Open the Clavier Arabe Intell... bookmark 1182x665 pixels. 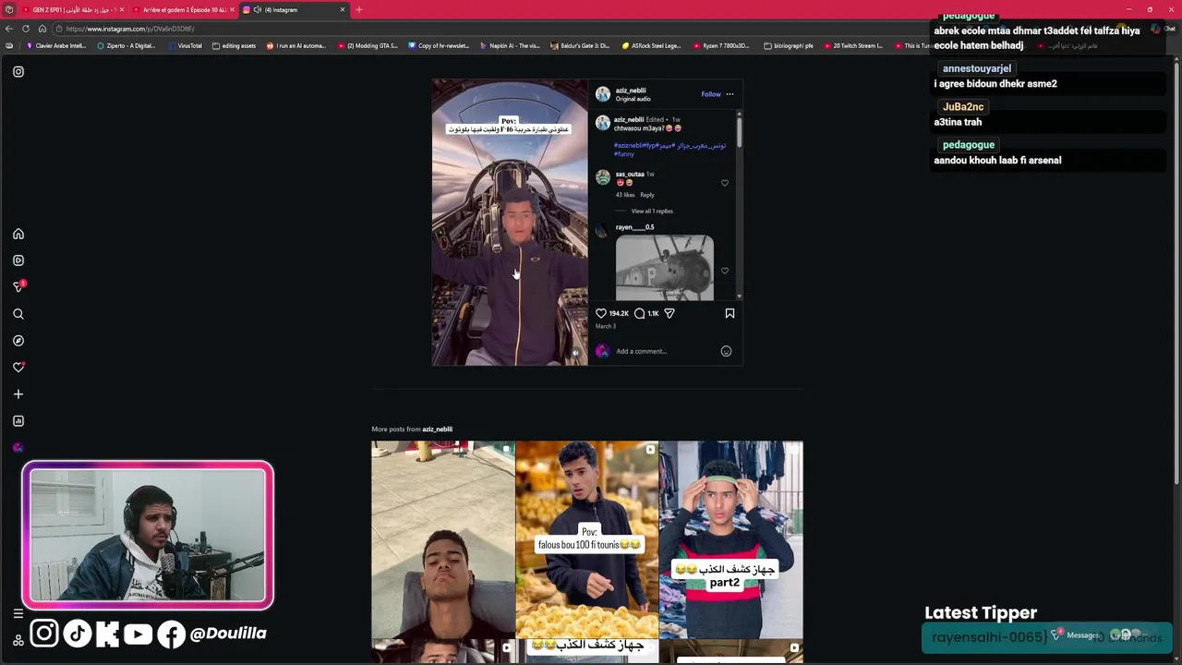click(56, 45)
